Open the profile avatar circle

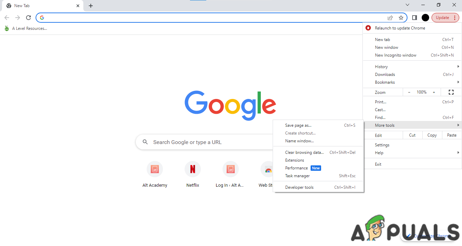pos(425,18)
